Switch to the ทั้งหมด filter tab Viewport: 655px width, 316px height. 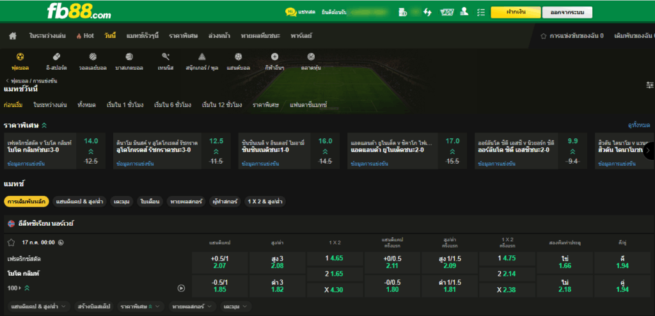(x=86, y=105)
